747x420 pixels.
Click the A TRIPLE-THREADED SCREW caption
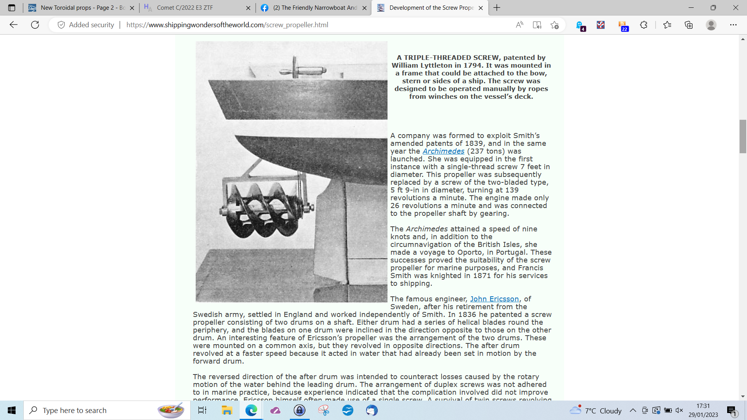471,77
